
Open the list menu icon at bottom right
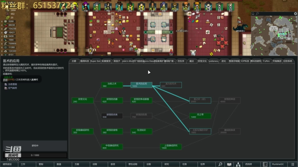(293, 165)
